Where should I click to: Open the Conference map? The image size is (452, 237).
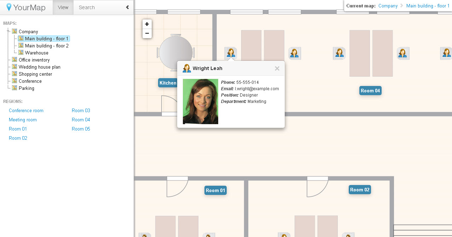[30, 81]
